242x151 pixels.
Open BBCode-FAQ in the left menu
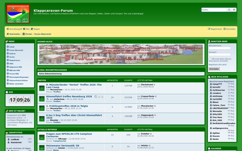pos(14,70)
